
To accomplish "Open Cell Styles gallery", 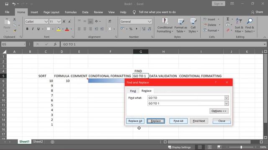I will pos(193,25).
